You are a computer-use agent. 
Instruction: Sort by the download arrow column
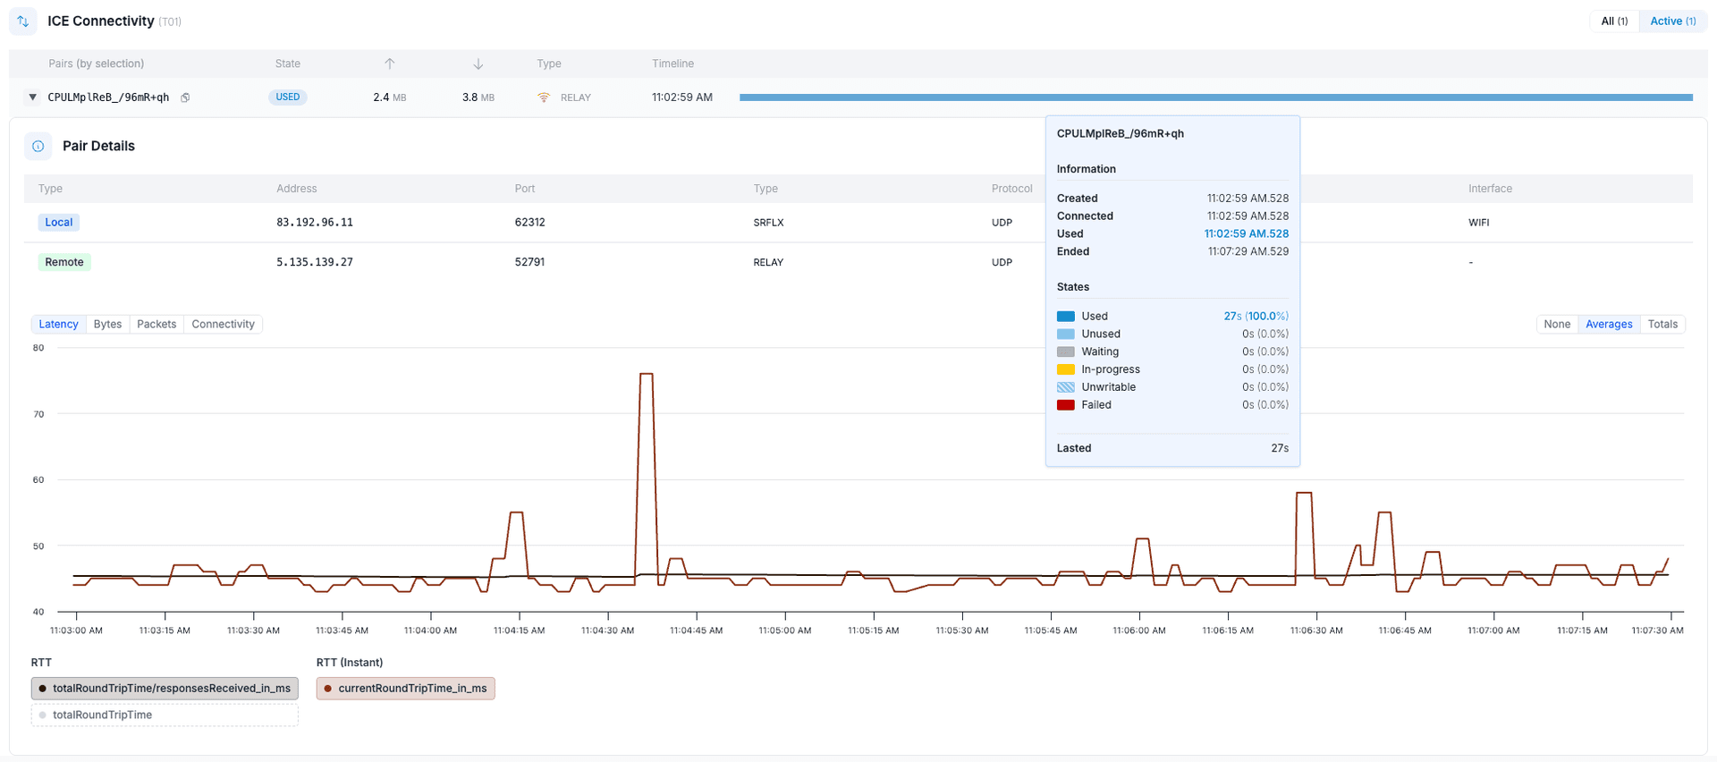tap(478, 63)
